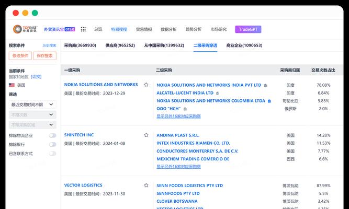Open the 总览 menu
This screenshot has width=349, height=209.
click(x=98, y=29)
